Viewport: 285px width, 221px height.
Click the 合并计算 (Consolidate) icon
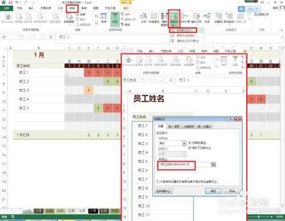point(185,18)
